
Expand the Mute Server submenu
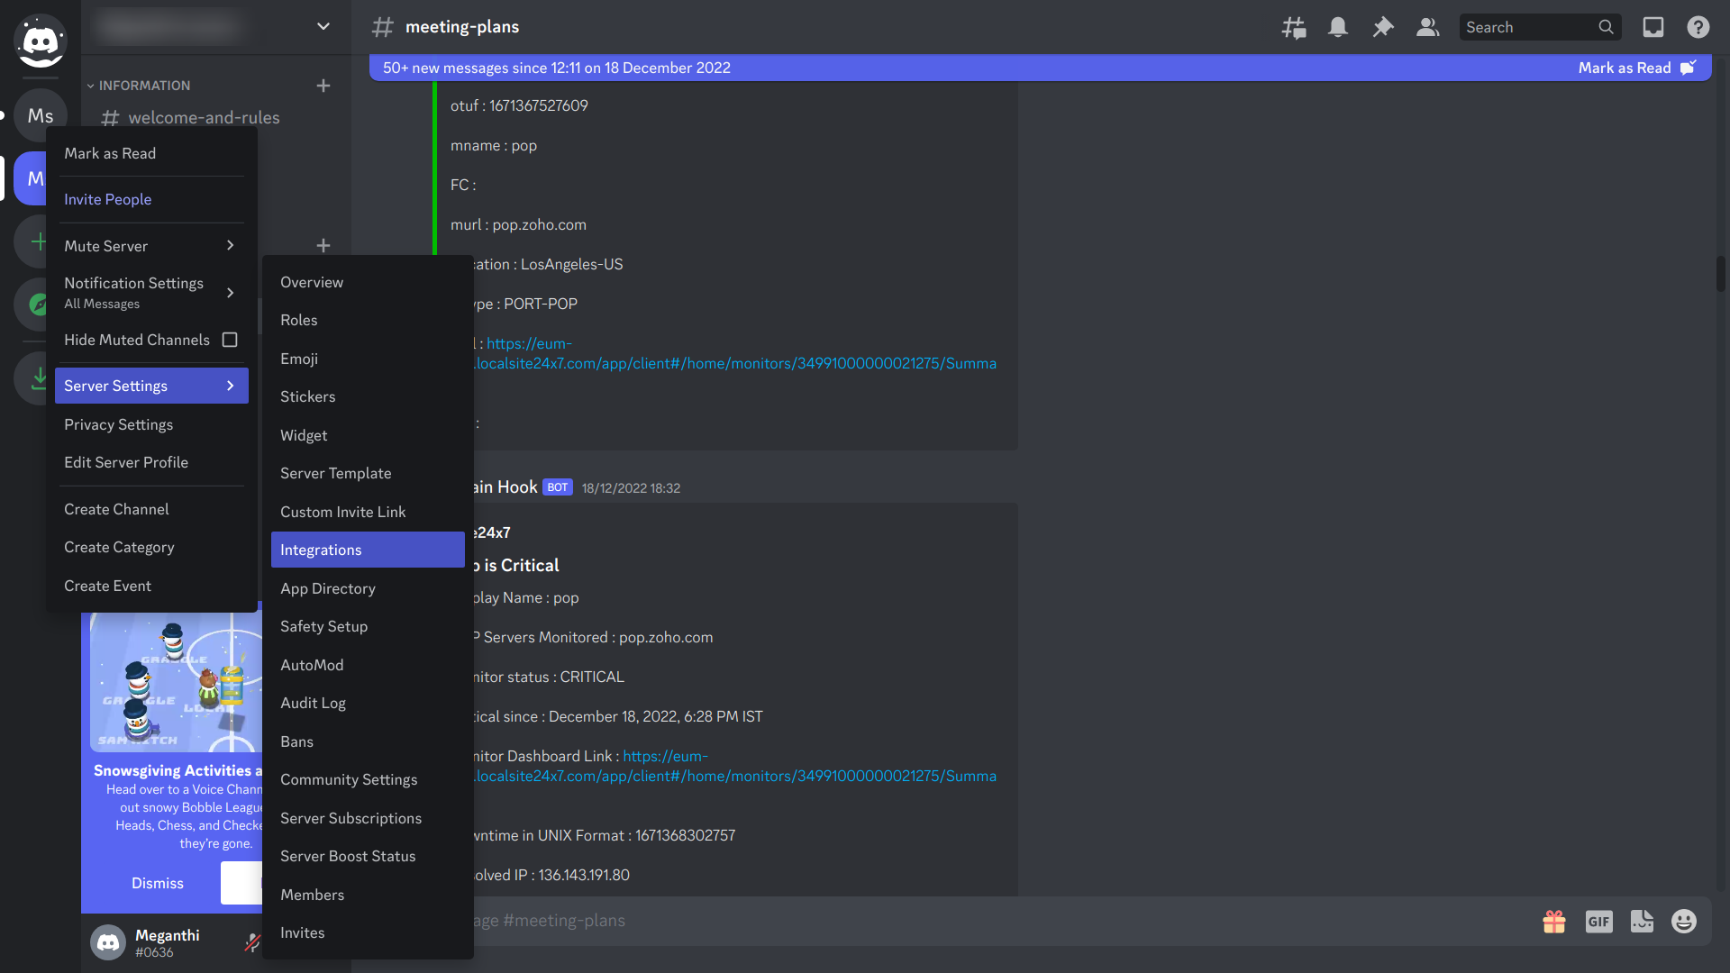(x=150, y=245)
